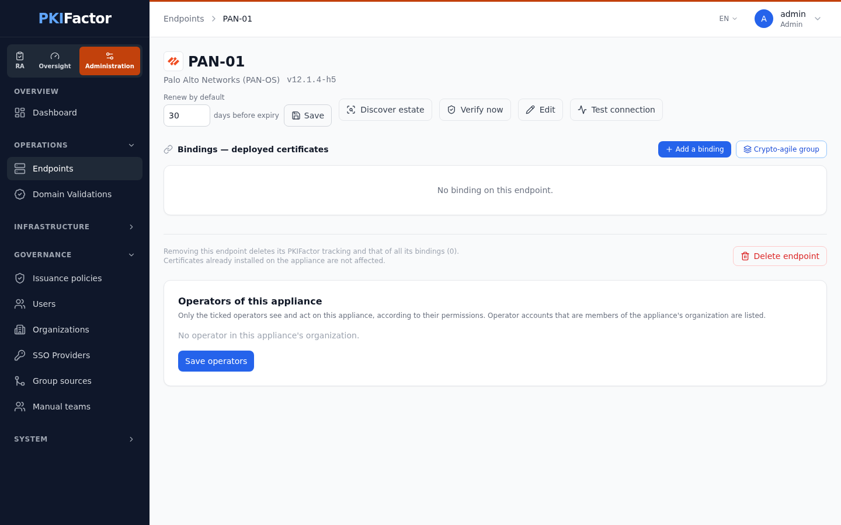
Task: Click the Organizations building icon
Action: pyautogui.click(x=20, y=330)
